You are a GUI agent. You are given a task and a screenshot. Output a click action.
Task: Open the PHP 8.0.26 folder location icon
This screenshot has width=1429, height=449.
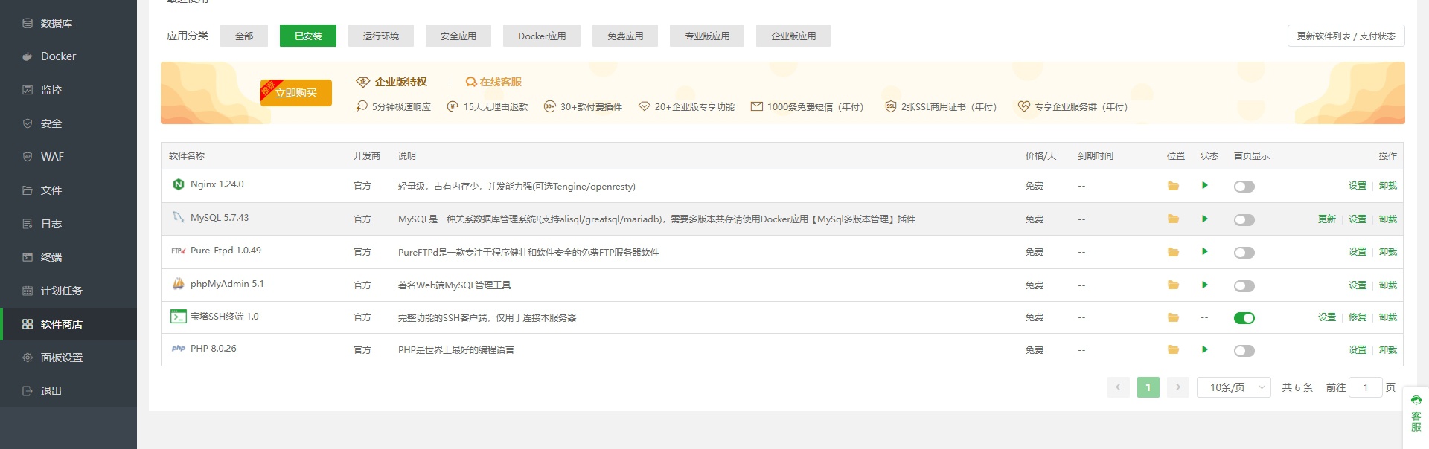click(x=1173, y=349)
